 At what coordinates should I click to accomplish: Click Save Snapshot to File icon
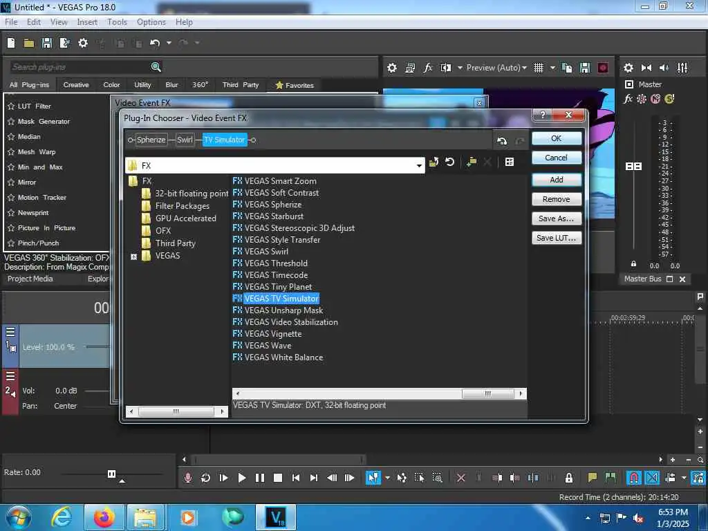point(585,68)
